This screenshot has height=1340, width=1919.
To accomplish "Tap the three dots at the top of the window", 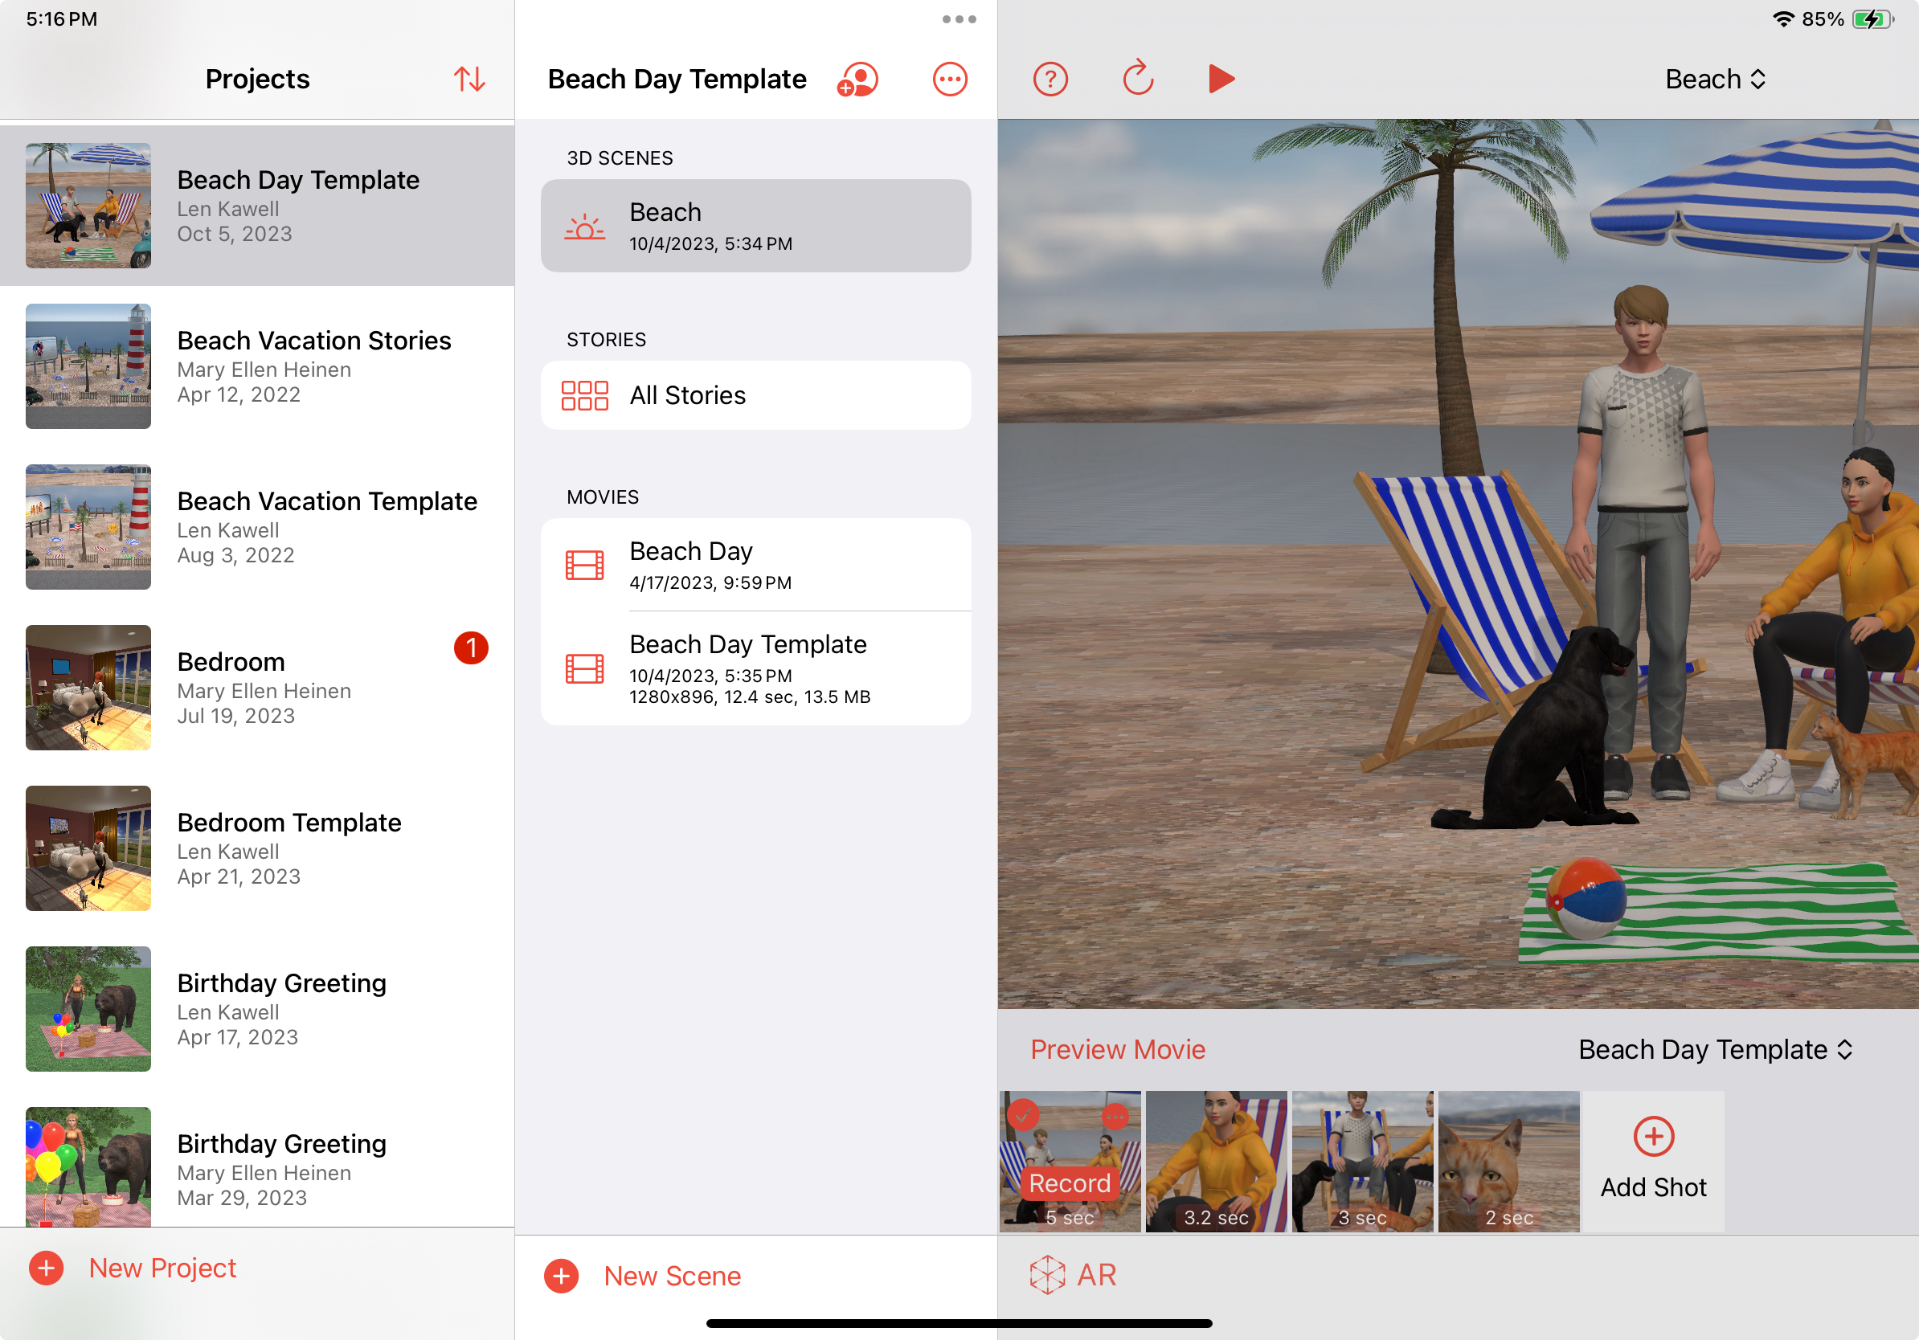I will (959, 19).
